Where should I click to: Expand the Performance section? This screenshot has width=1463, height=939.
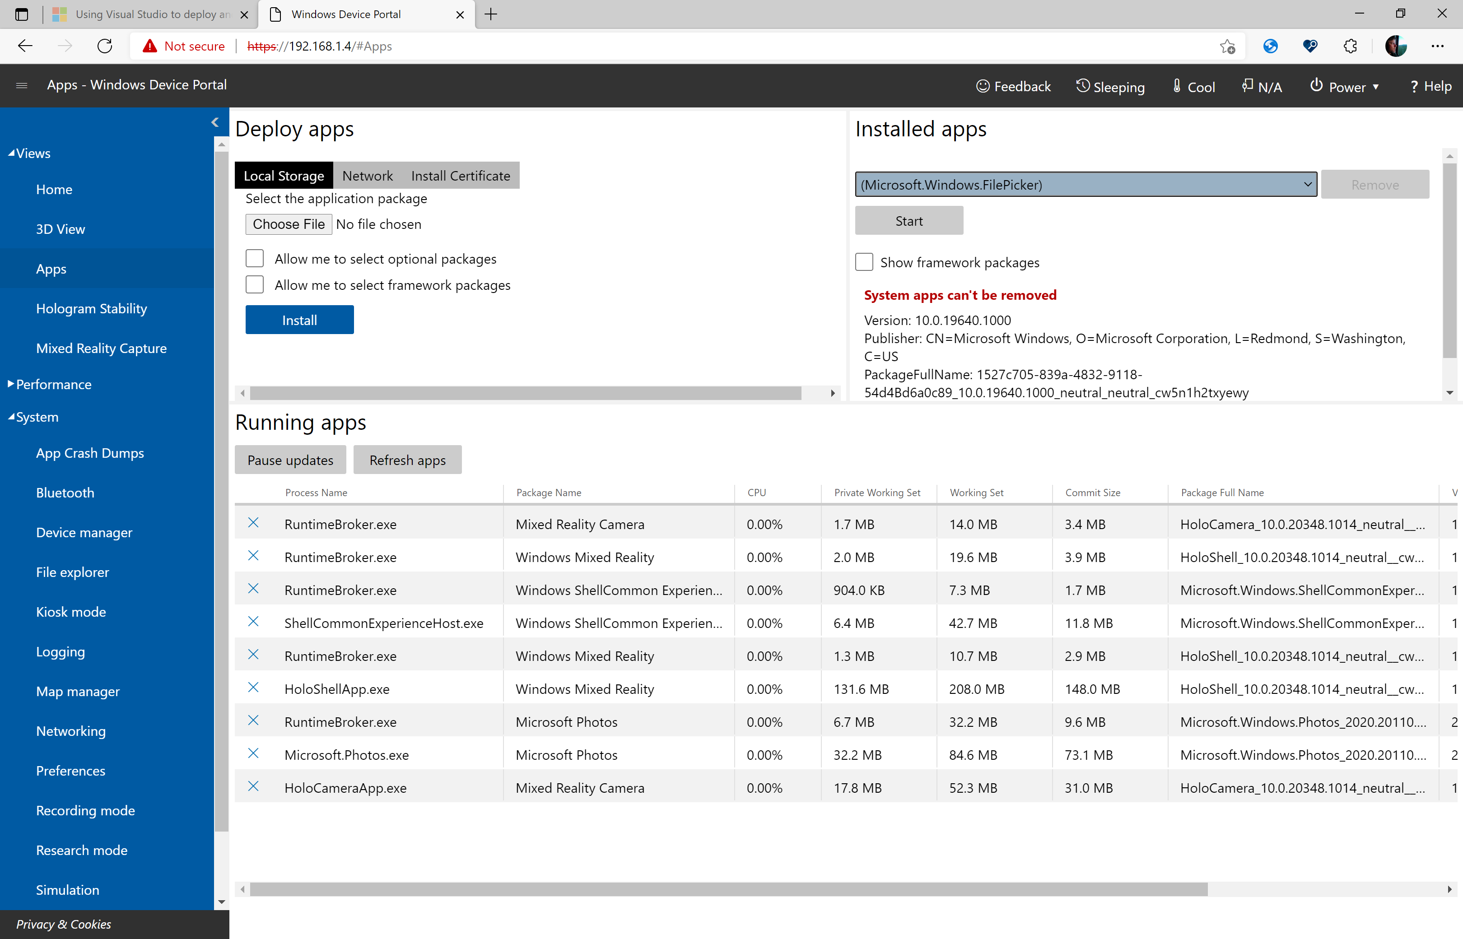click(x=49, y=384)
